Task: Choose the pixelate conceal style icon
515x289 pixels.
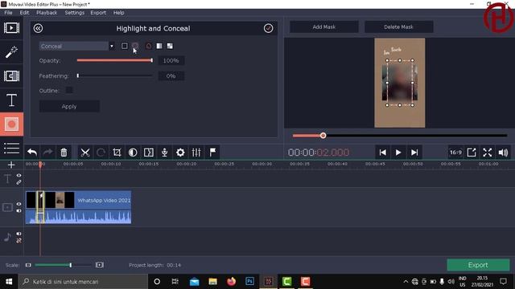Action: pyautogui.click(x=170, y=47)
